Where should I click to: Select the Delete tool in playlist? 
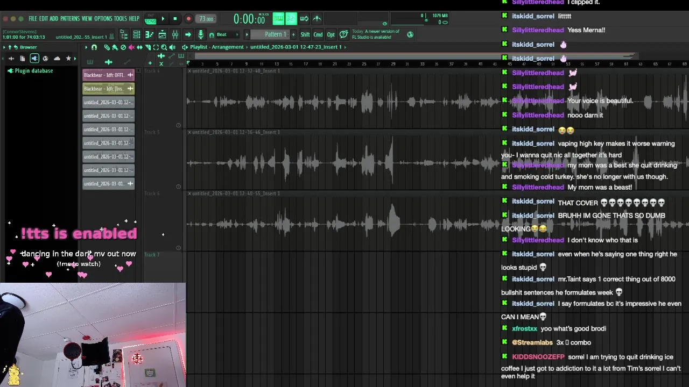123,47
